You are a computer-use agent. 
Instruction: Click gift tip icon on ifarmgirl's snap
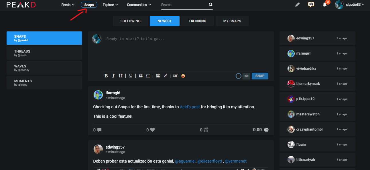click(x=206, y=130)
